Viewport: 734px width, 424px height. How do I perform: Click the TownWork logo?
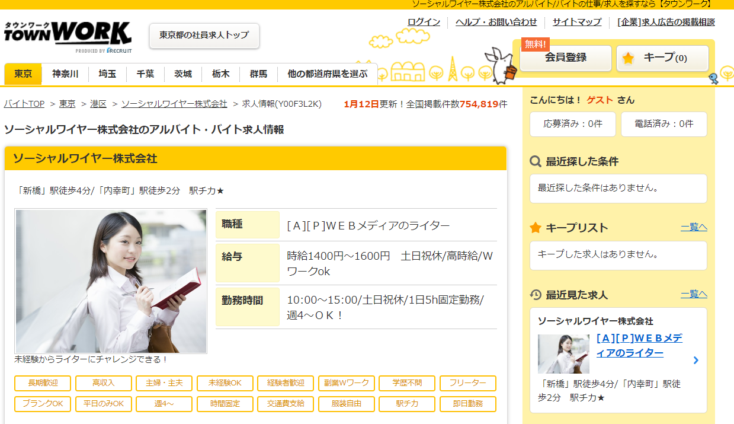coord(68,37)
